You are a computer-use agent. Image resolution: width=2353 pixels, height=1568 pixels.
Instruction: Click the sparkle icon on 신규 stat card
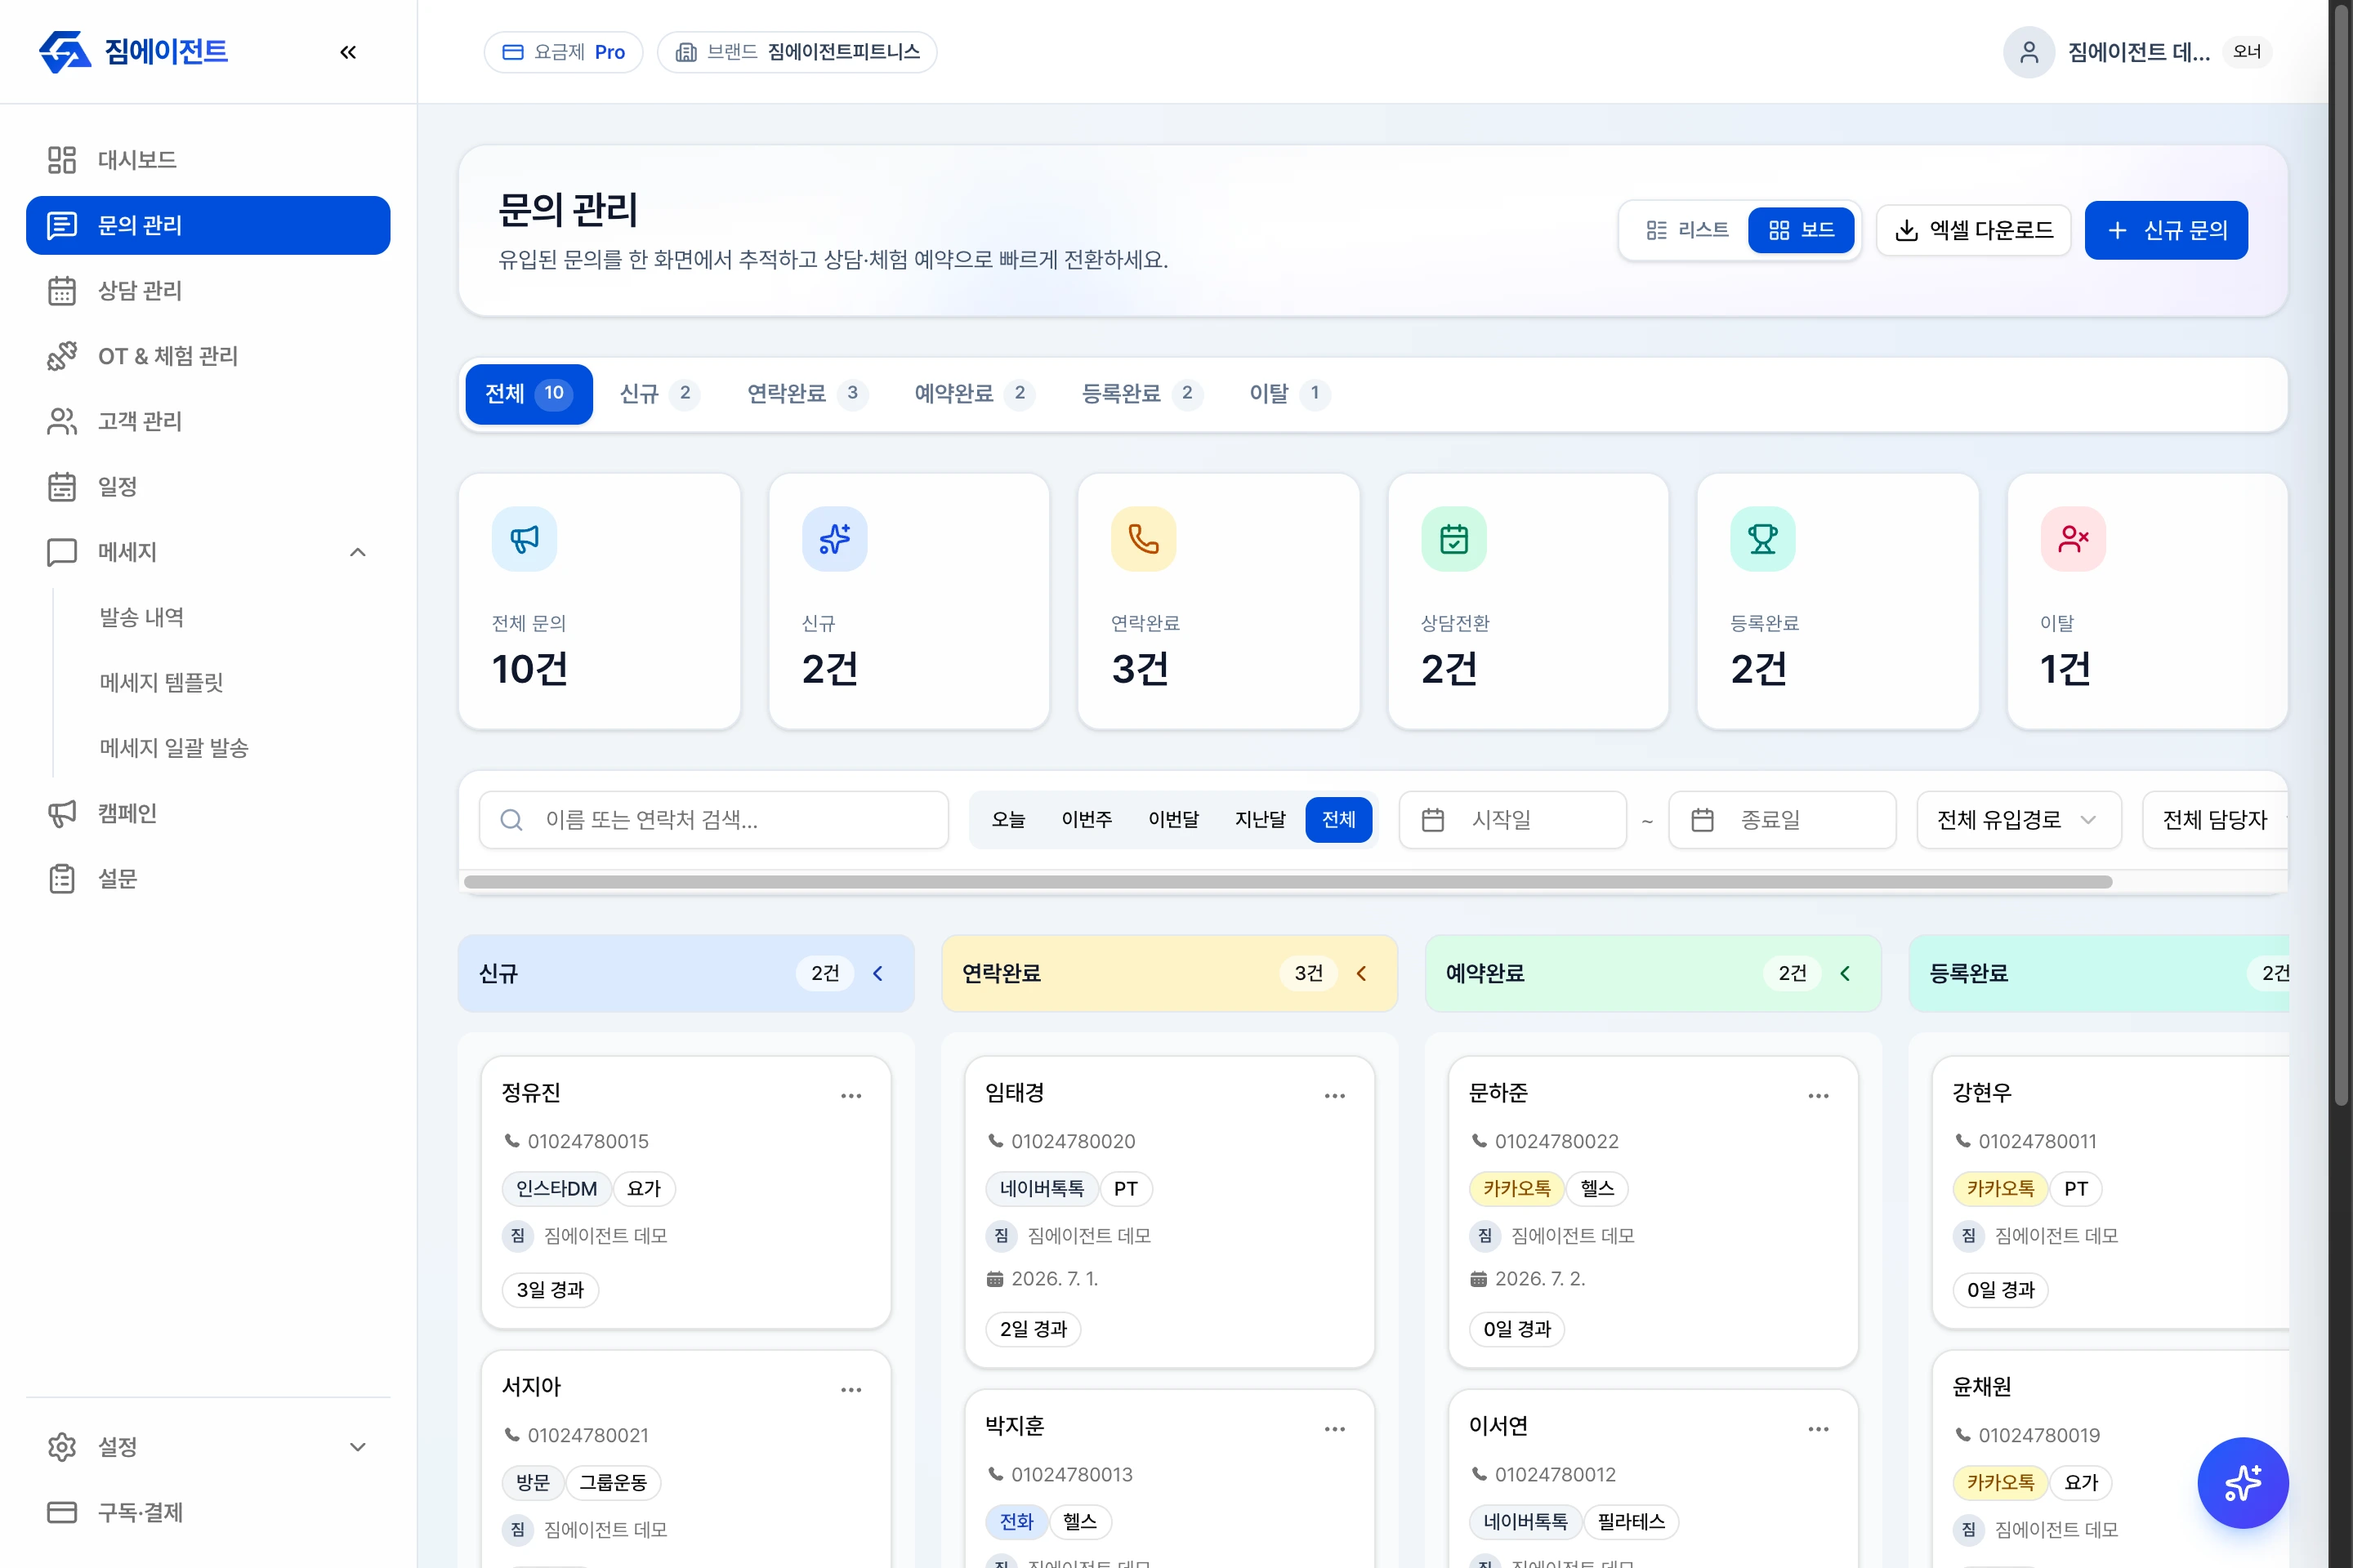point(834,539)
